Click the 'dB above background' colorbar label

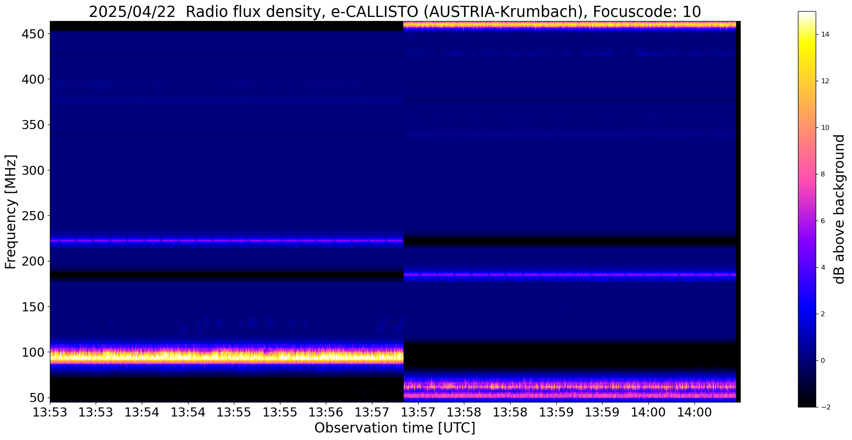tap(839, 209)
